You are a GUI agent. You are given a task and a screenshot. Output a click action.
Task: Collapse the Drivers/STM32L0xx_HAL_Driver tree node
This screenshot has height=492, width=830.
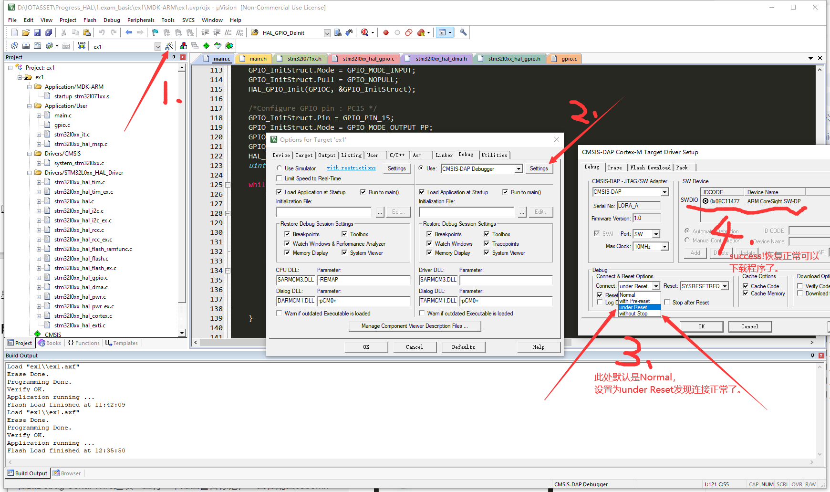click(x=30, y=172)
